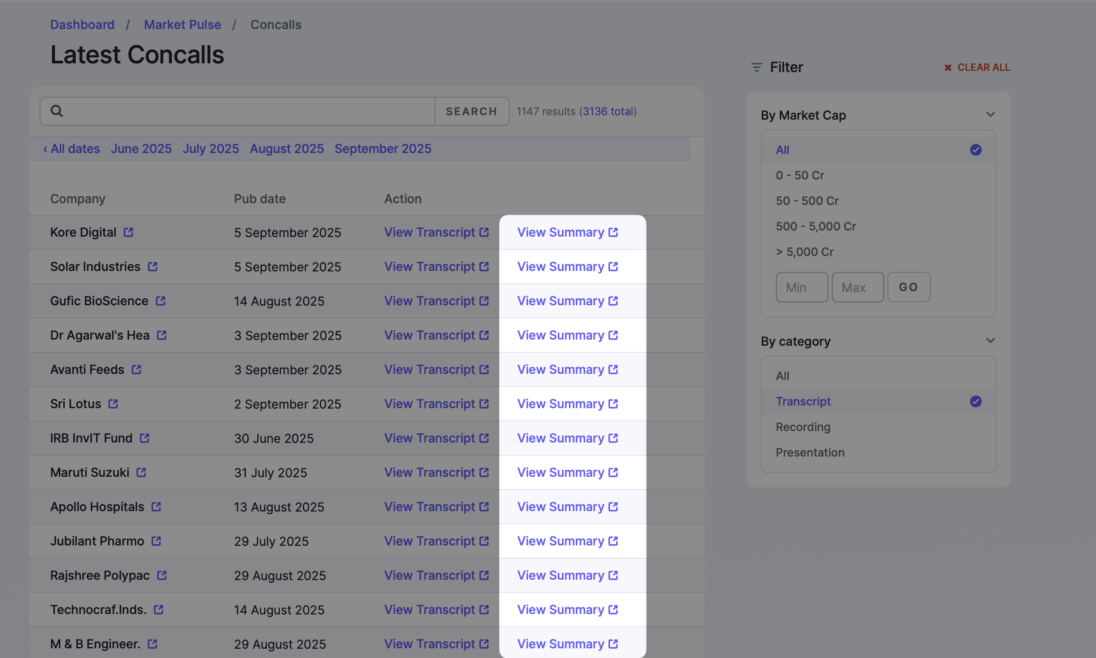
Task: Click the Filter lines icon
Action: pyautogui.click(x=756, y=67)
